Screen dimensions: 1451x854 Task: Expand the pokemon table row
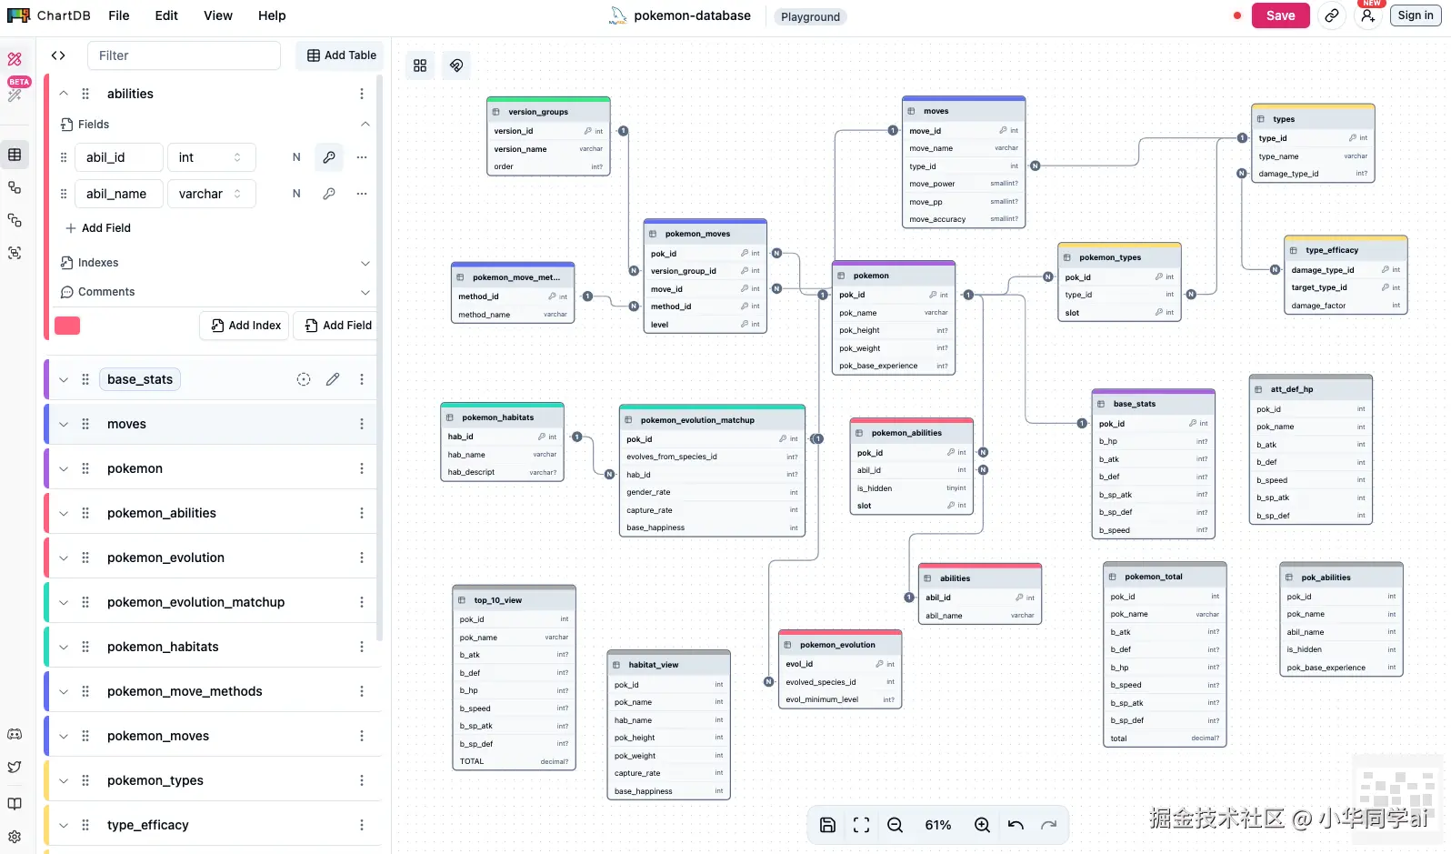pyautogui.click(x=64, y=468)
